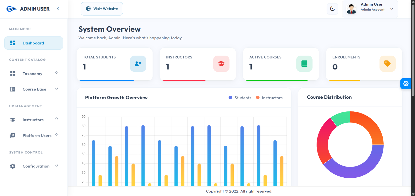Screen dimensions: 415x196
Task: Click the Admin User logo icon
Action: pyautogui.click(x=11, y=9)
